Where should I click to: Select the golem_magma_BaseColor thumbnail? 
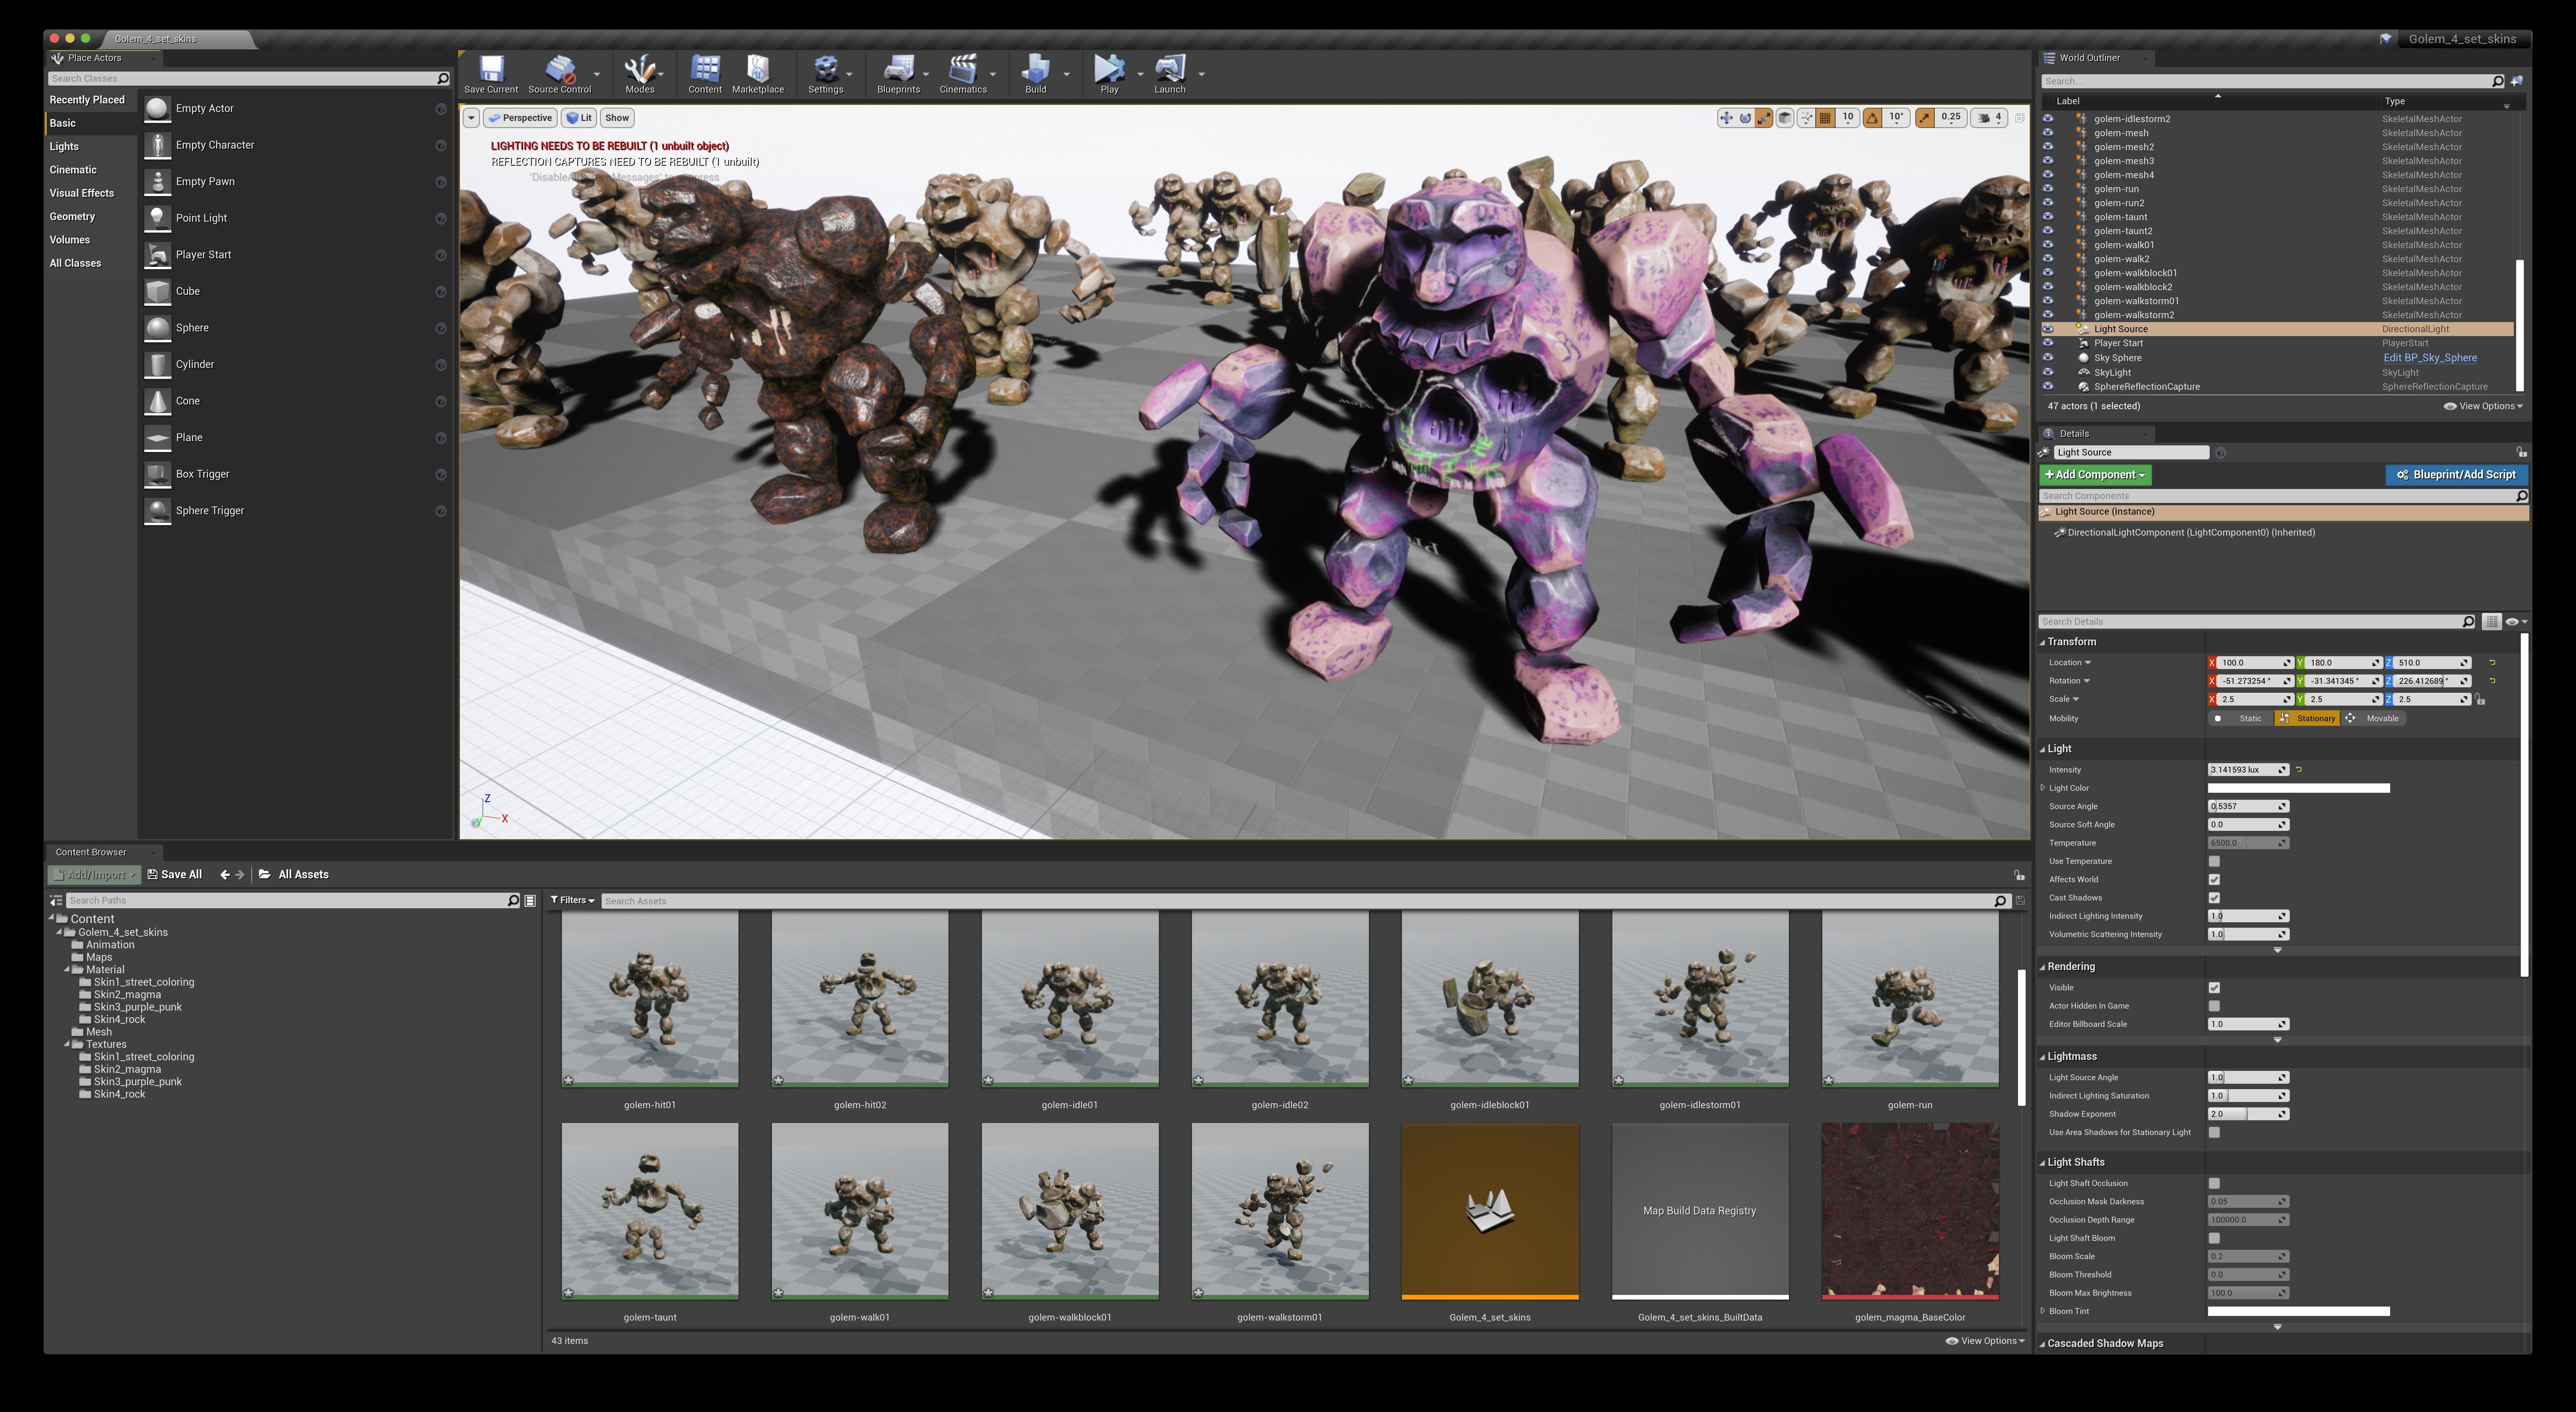(1910, 1211)
